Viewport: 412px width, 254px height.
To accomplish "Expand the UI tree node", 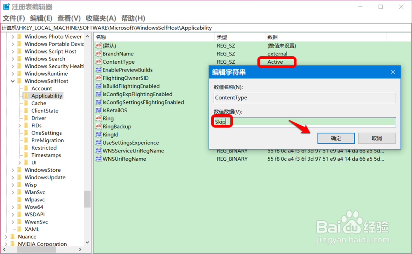I will click(19, 162).
